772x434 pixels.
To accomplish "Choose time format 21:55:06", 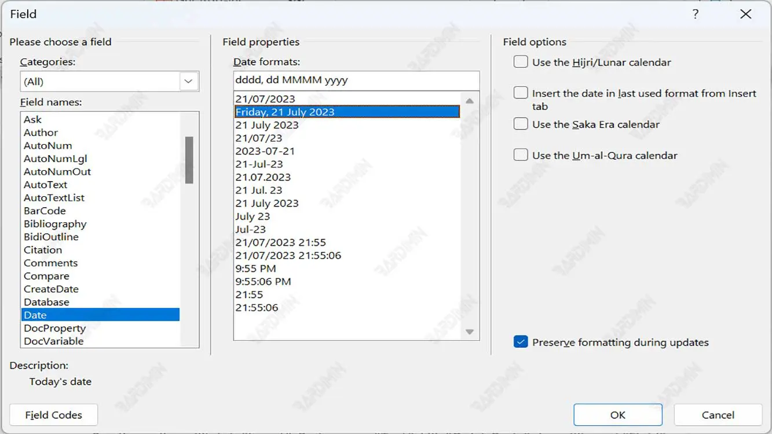I will 257,307.
